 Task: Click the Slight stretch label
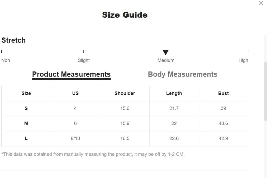click(x=84, y=60)
